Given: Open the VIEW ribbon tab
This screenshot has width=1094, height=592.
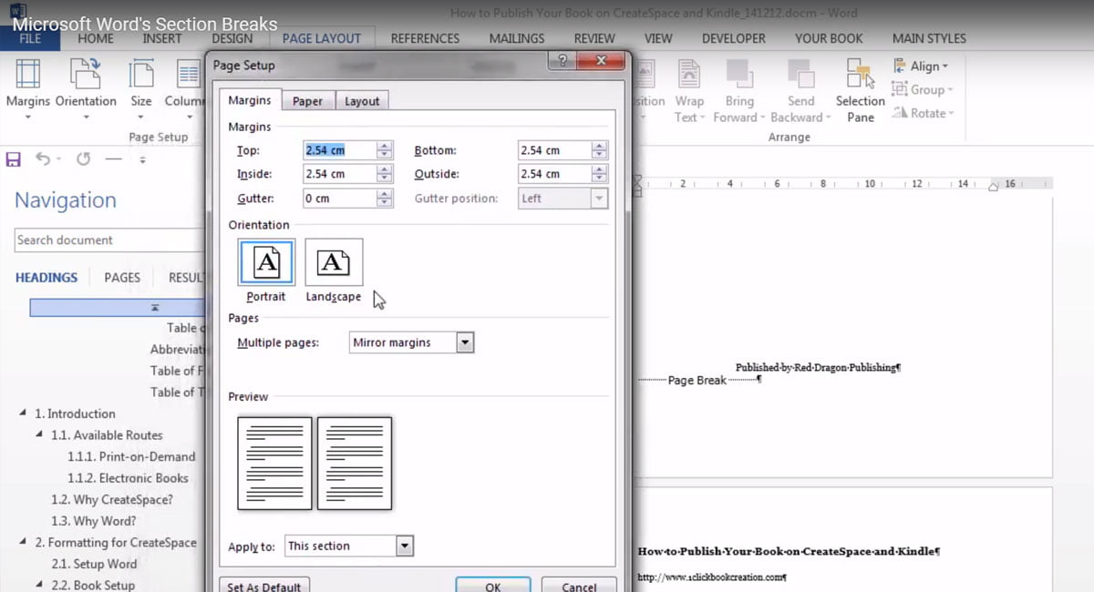Looking at the screenshot, I should [x=658, y=38].
